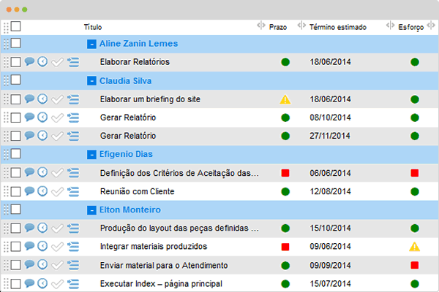Screen dimensions: 439x292
Task: Open comments for Elaborar Relatórios task
Action: point(29,61)
